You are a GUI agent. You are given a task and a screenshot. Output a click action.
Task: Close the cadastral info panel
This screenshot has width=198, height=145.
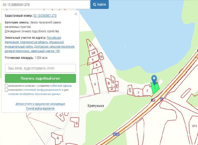click(x=76, y=14)
